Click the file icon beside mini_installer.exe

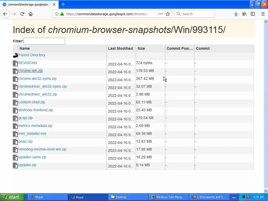(15, 134)
